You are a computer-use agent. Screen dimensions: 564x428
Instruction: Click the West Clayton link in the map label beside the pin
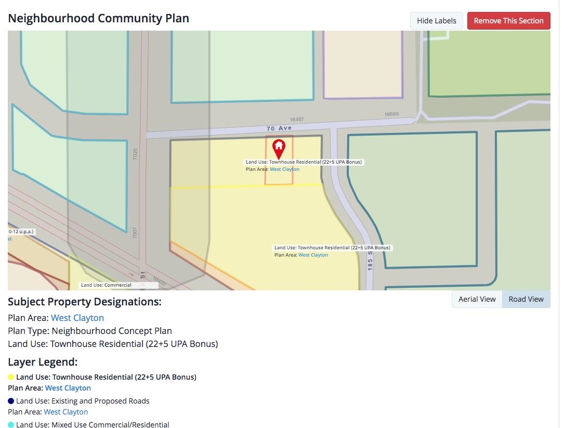(284, 169)
